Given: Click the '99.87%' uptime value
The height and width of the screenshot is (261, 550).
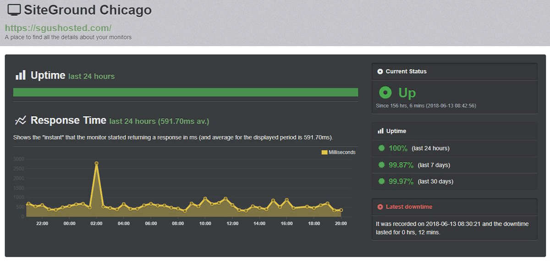Looking at the screenshot, I should pos(401,165).
